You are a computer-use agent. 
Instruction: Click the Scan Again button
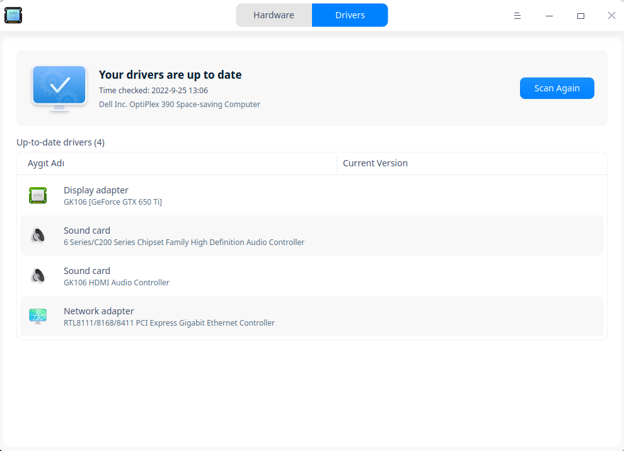[557, 88]
